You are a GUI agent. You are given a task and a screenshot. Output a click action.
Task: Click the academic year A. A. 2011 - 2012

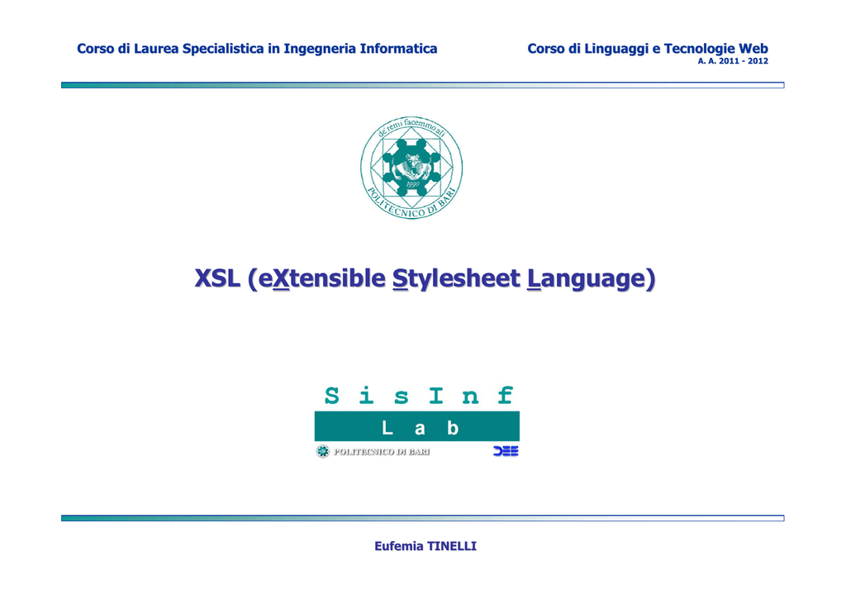click(733, 61)
